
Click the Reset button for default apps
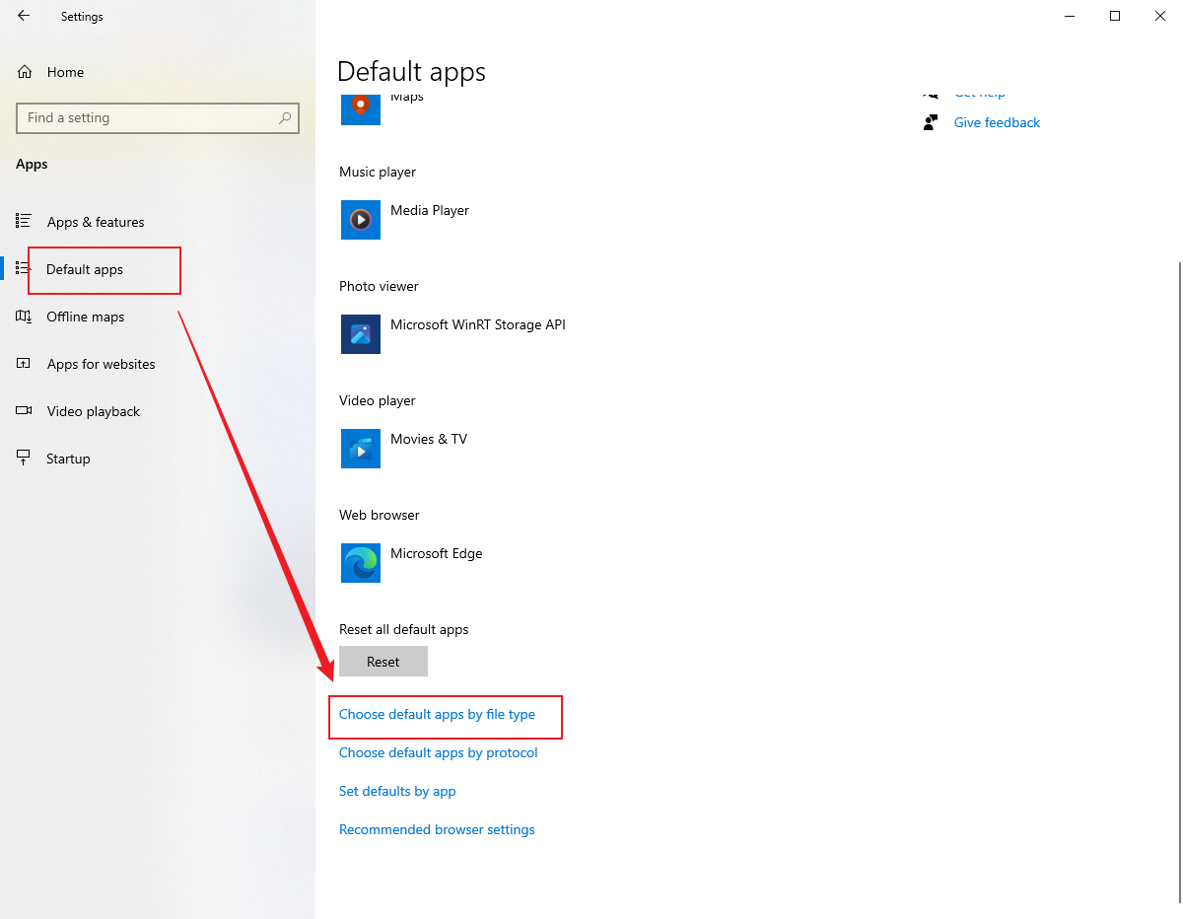tap(383, 661)
